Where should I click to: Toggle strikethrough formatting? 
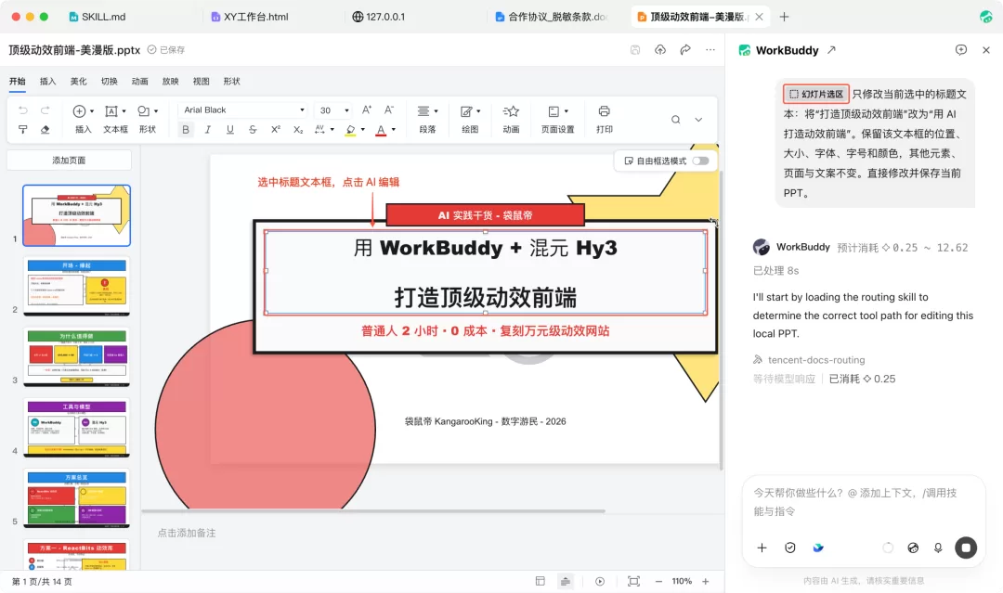[253, 129]
